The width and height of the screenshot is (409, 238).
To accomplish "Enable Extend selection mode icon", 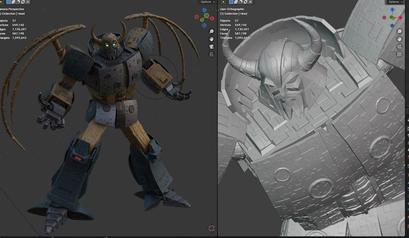I will [x=13, y=2].
